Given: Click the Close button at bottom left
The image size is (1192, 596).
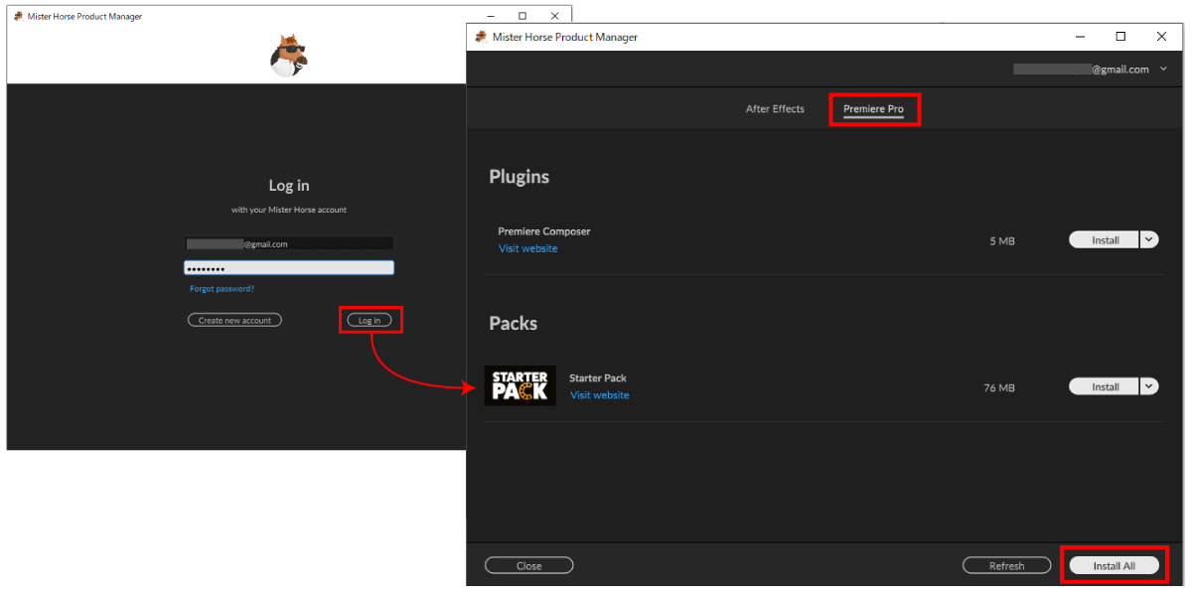Looking at the screenshot, I should tap(528, 565).
